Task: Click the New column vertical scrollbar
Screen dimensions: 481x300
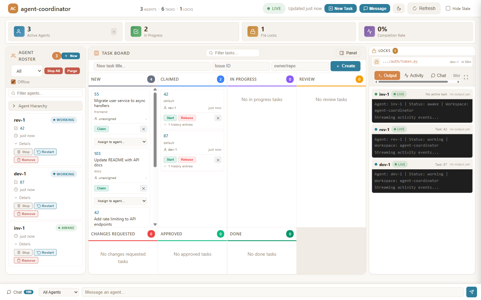Action: [155, 130]
